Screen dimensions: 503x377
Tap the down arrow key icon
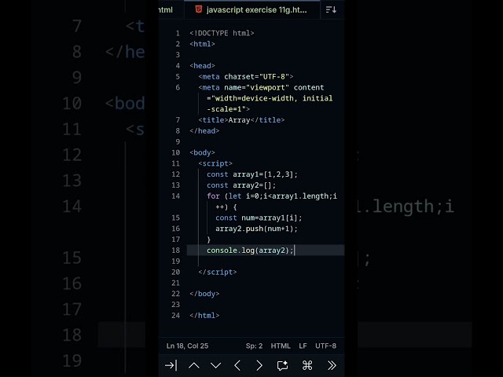point(215,365)
